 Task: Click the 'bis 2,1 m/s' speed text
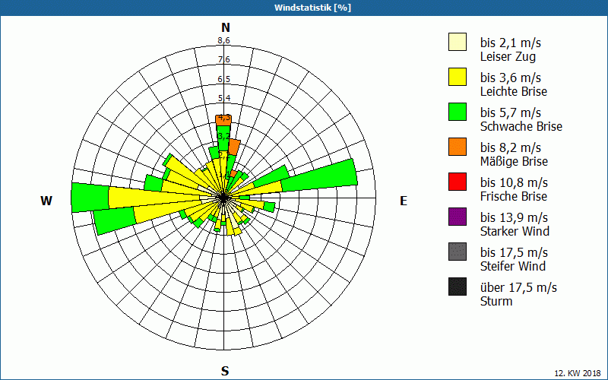pyautogui.click(x=510, y=43)
